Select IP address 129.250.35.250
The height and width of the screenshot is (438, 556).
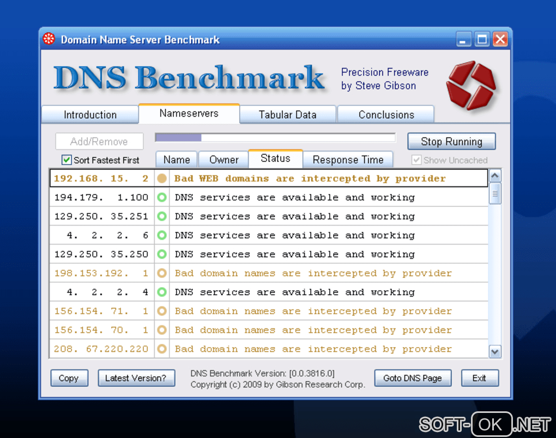(101, 254)
